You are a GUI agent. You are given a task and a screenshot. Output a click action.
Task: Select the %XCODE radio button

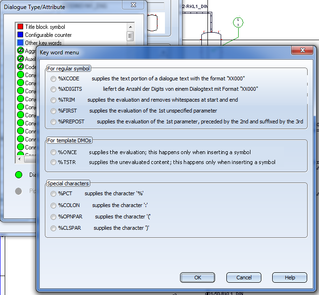click(53, 79)
